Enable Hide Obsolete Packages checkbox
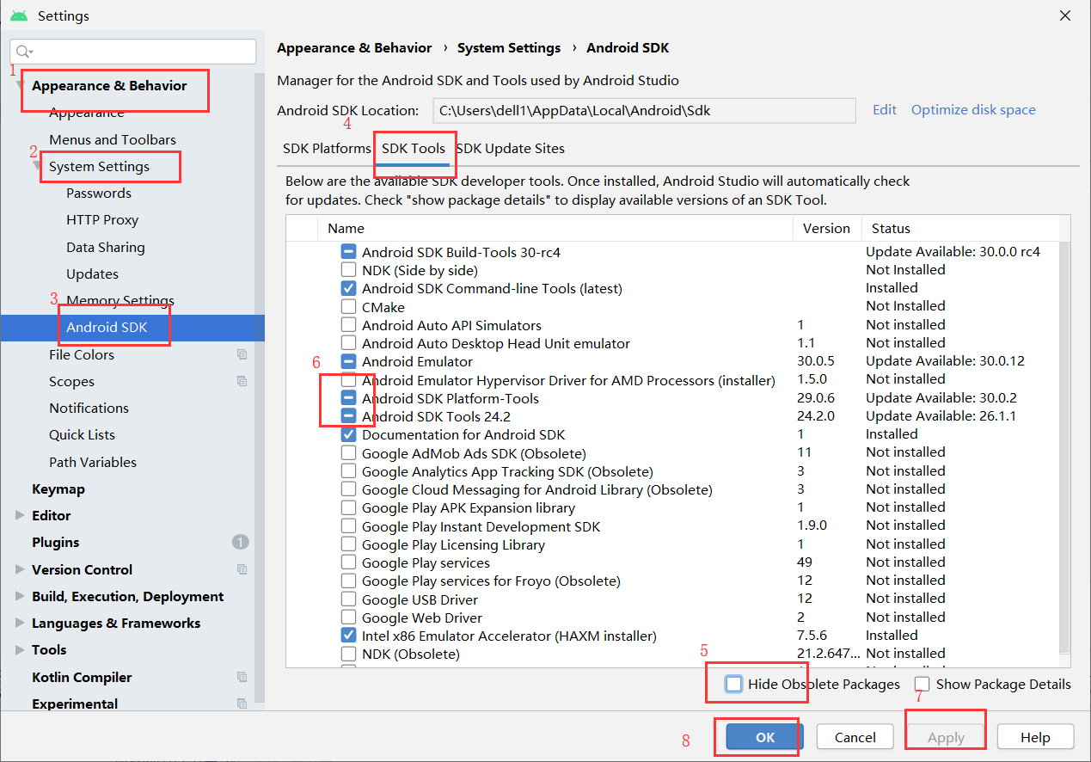 pyautogui.click(x=733, y=684)
